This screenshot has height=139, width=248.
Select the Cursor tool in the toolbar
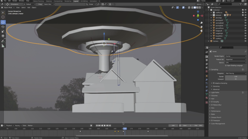pyautogui.click(x=3, y=17)
